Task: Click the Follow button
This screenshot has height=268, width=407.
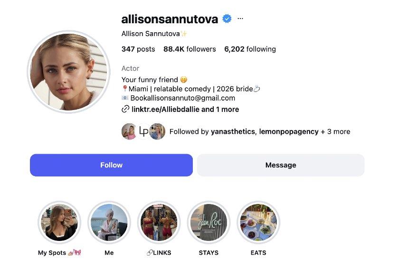Action: coord(111,165)
